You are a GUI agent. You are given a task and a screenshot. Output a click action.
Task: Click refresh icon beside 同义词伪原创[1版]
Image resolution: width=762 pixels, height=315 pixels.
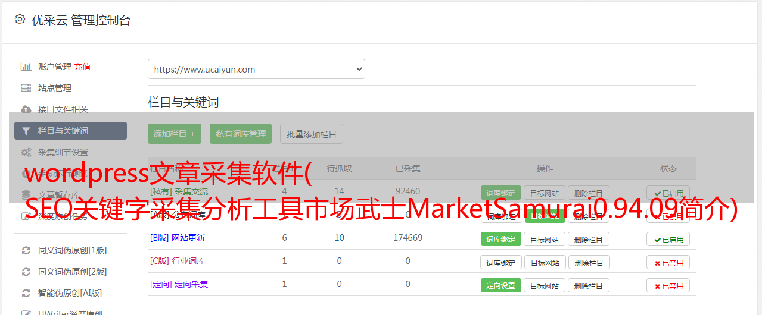pos(26,250)
